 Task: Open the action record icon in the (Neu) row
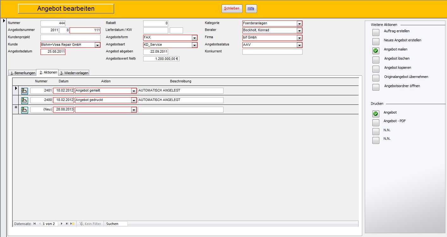pyautogui.click(x=24, y=110)
